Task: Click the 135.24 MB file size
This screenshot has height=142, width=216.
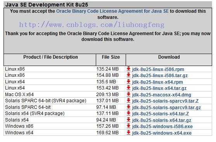Action: click(107, 69)
